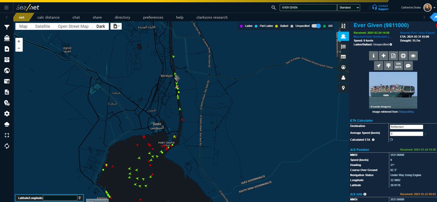
Task: Open clarksons research menu item
Action: coord(212,17)
